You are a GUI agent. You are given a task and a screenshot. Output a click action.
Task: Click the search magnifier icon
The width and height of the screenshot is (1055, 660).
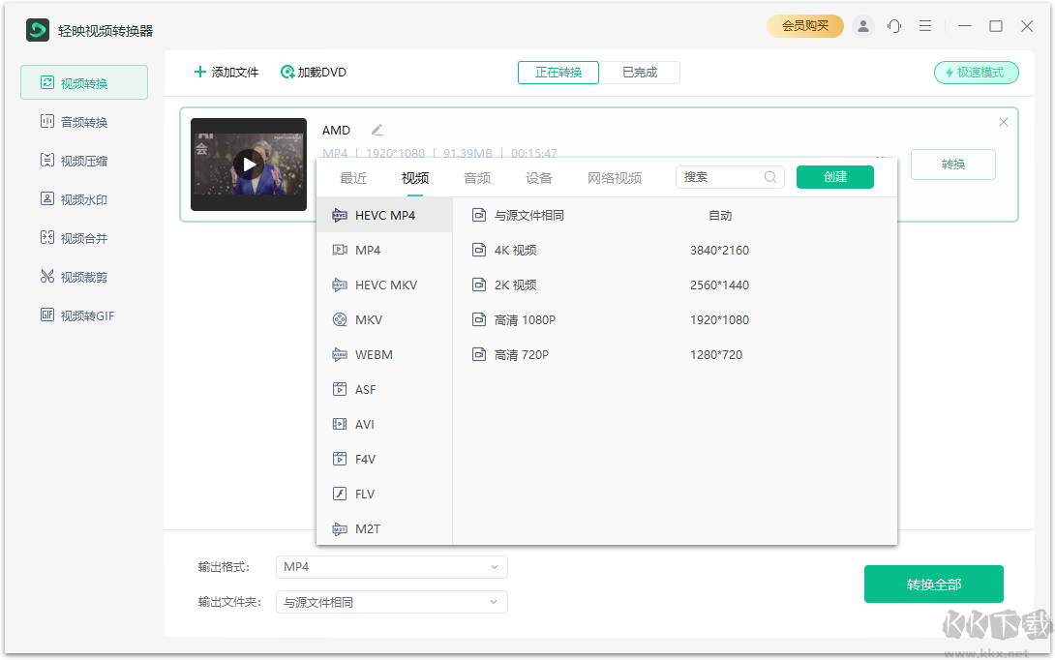[770, 177]
